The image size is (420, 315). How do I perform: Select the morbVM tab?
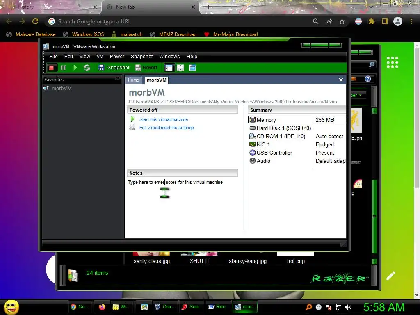(x=156, y=80)
